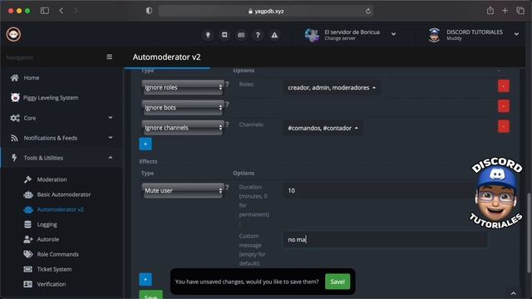Open Logging page
This screenshot has height=299, width=532.
47,224
